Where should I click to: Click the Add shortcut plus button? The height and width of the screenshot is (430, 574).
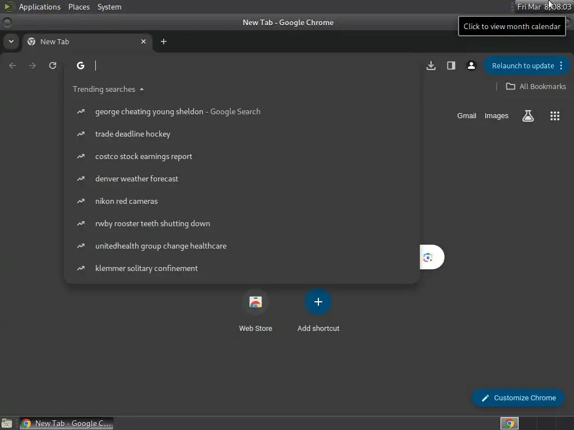[318, 302]
